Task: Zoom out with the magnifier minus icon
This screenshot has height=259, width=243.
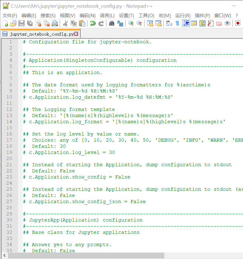Action: click(x=139, y=23)
